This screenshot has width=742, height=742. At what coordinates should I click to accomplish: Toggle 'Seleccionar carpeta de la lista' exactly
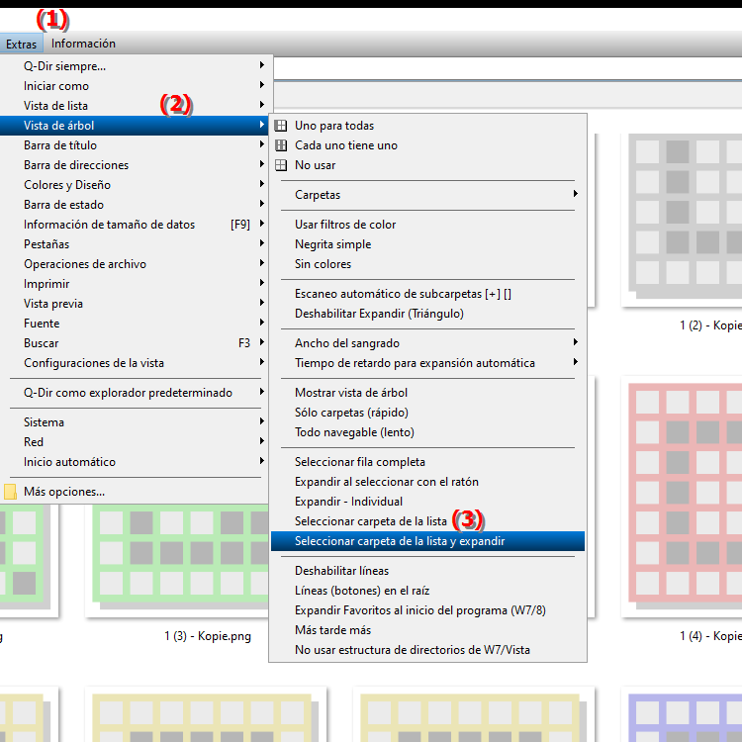click(427, 521)
